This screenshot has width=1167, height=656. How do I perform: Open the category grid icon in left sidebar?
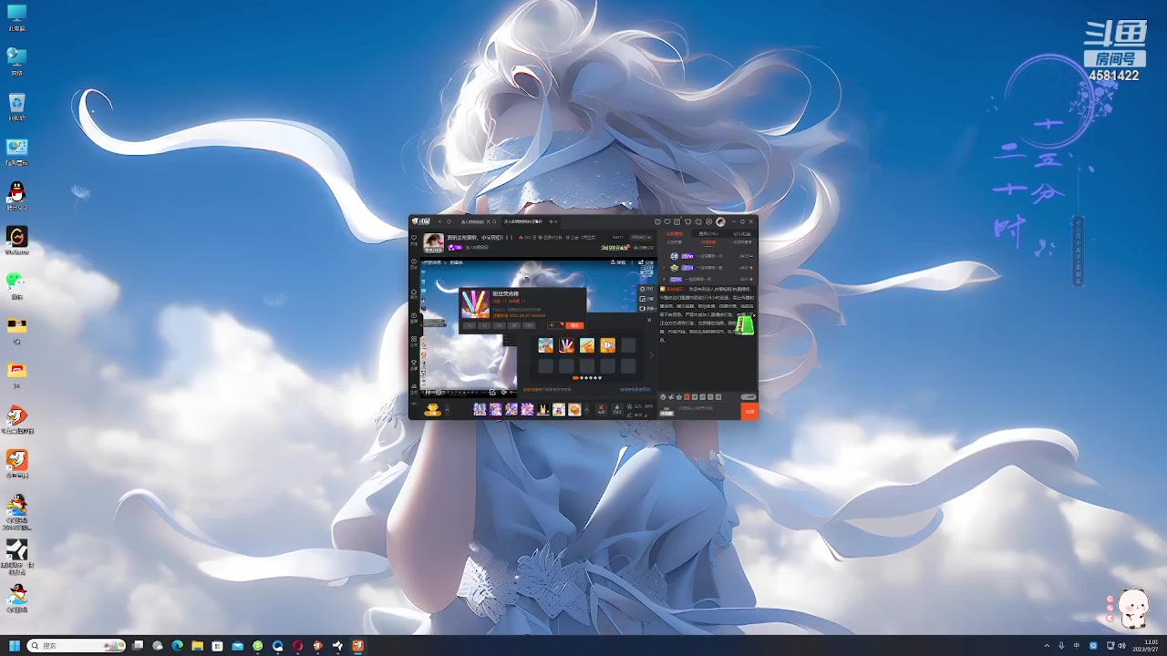click(414, 341)
